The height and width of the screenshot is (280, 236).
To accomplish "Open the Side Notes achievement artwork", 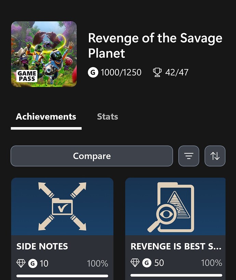I will (x=62, y=206).
